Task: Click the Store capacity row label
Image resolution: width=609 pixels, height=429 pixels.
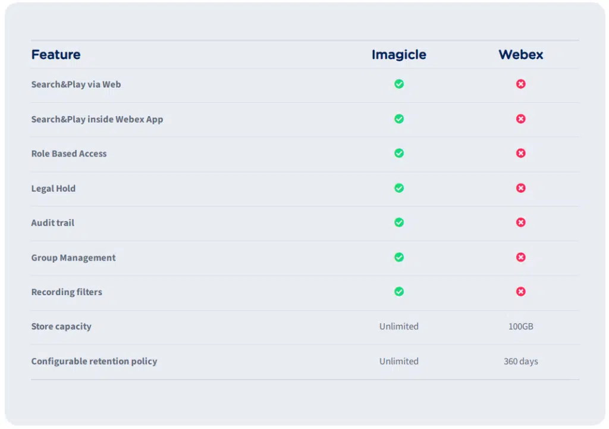Action: pos(61,327)
